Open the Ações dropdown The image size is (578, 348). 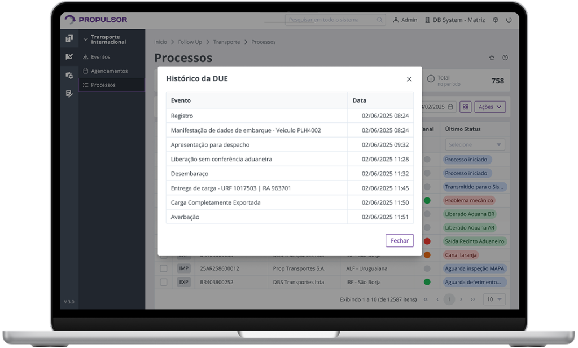point(490,107)
